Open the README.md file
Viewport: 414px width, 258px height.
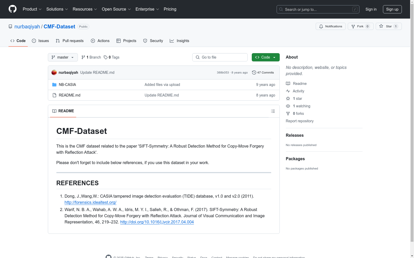click(70, 95)
